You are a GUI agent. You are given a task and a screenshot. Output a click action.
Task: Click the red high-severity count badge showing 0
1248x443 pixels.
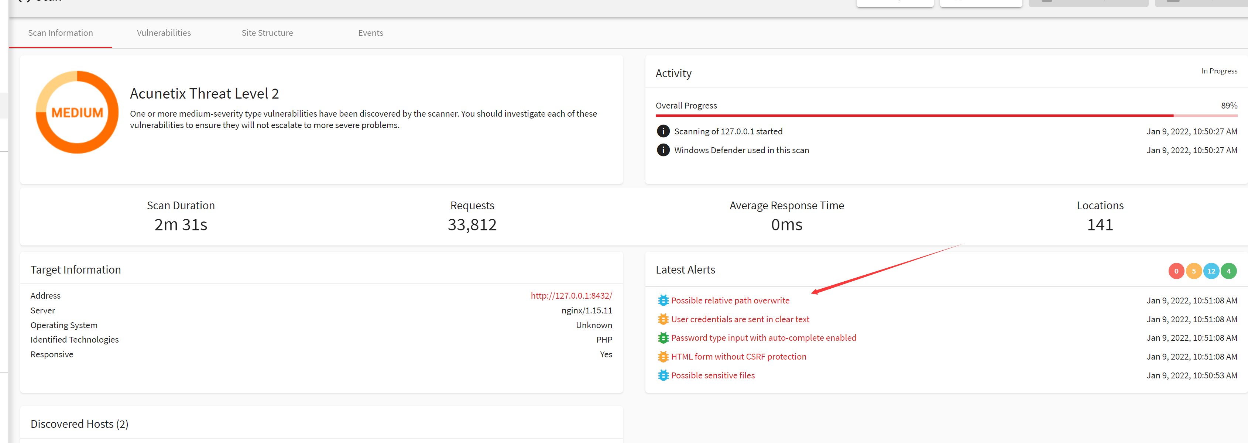pos(1176,271)
